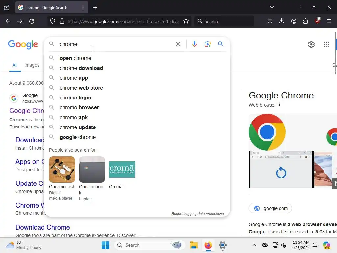Go to Google homepage via logo

pos(23,44)
